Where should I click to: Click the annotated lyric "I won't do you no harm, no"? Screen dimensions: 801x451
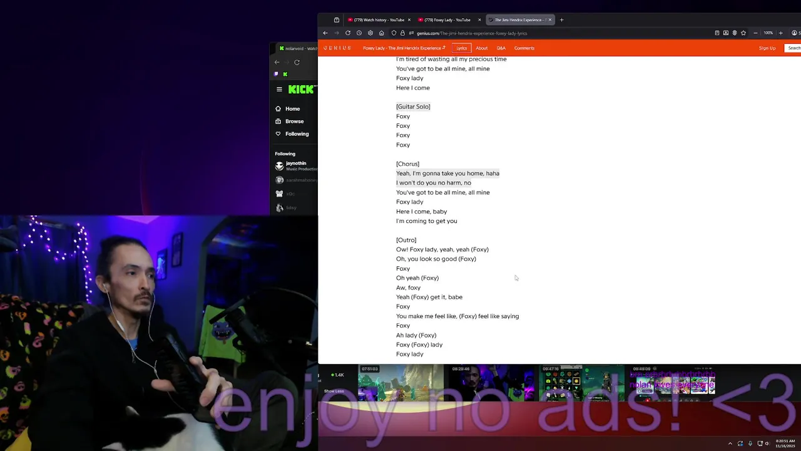[x=434, y=183]
